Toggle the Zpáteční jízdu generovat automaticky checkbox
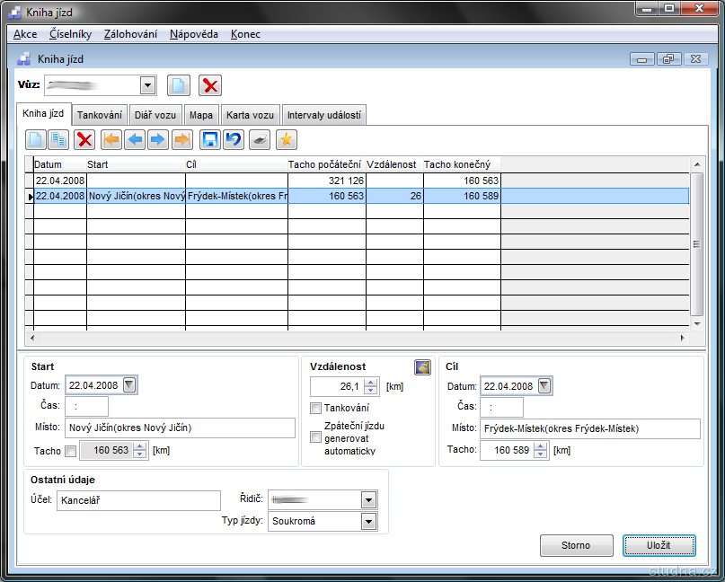Image resolution: width=725 pixels, height=582 pixels. [x=315, y=437]
